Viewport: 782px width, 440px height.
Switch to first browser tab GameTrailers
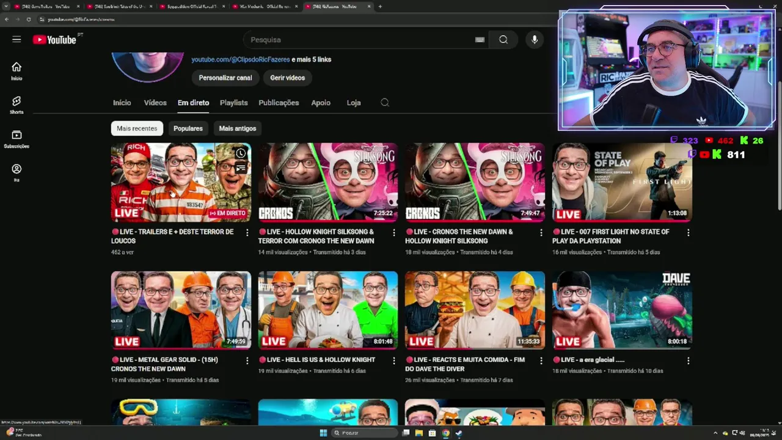46,6
